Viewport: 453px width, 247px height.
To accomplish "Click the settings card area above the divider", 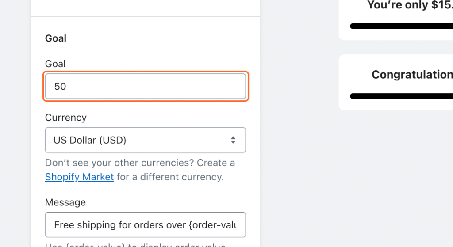I will (x=145, y=7).
